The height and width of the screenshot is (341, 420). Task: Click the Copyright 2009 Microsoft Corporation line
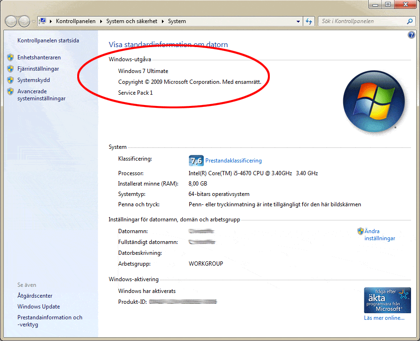(x=190, y=82)
